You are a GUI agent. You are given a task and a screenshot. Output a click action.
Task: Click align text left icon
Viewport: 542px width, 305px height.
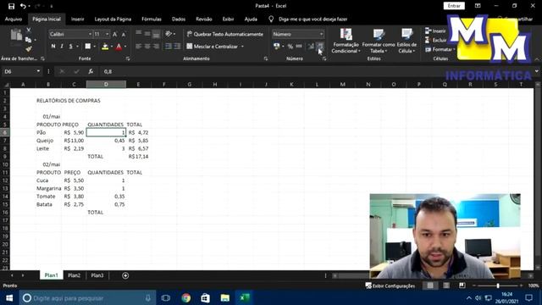coord(139,47)
